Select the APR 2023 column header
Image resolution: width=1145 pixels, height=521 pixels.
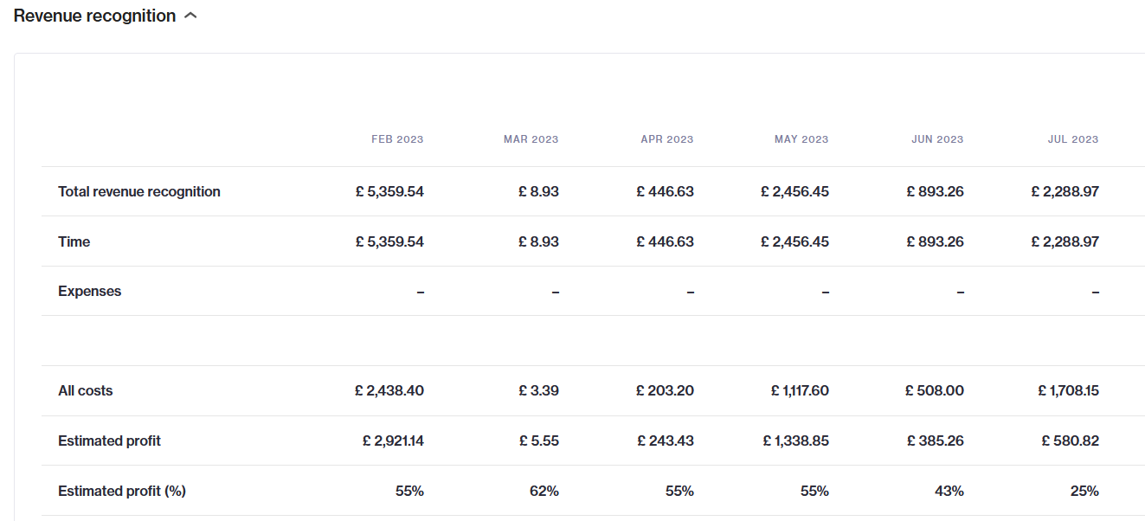click(x=667, y=139)
